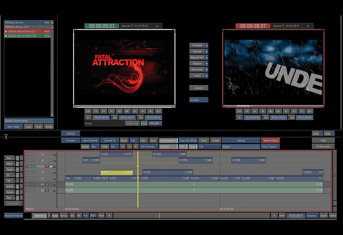Image resolution: width=343 pixels, height=235 pixels.
Task: Step back one frame in source player
Action: coord(119,111)
